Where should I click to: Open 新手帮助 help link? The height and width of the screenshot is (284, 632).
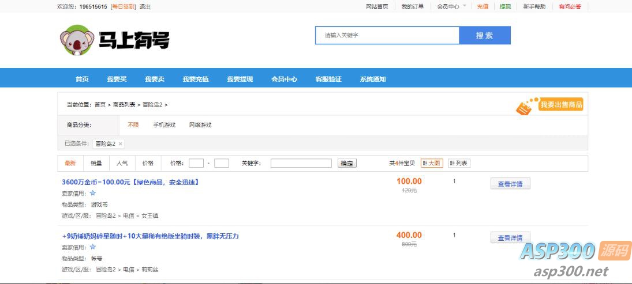point(534,6)
